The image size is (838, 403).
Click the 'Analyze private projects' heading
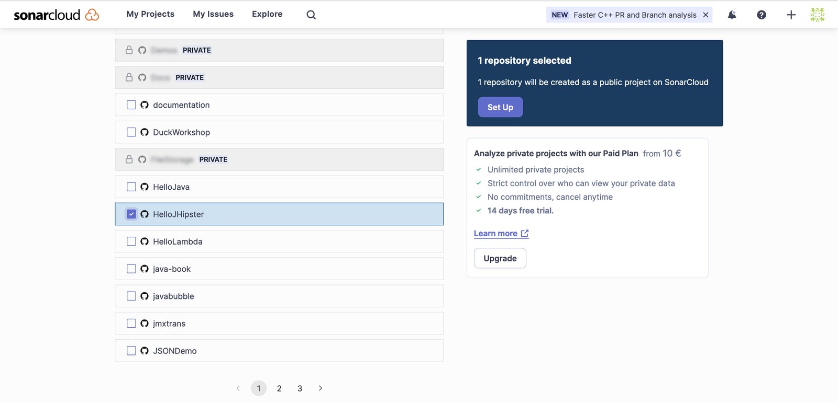pyautogui.click(x=556, y=154)
